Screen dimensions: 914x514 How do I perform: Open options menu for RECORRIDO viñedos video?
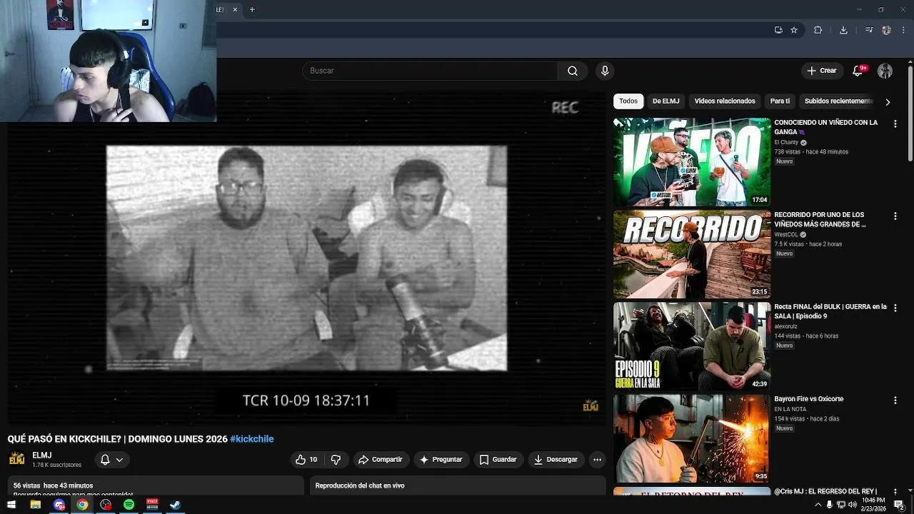tap(895, 216)
